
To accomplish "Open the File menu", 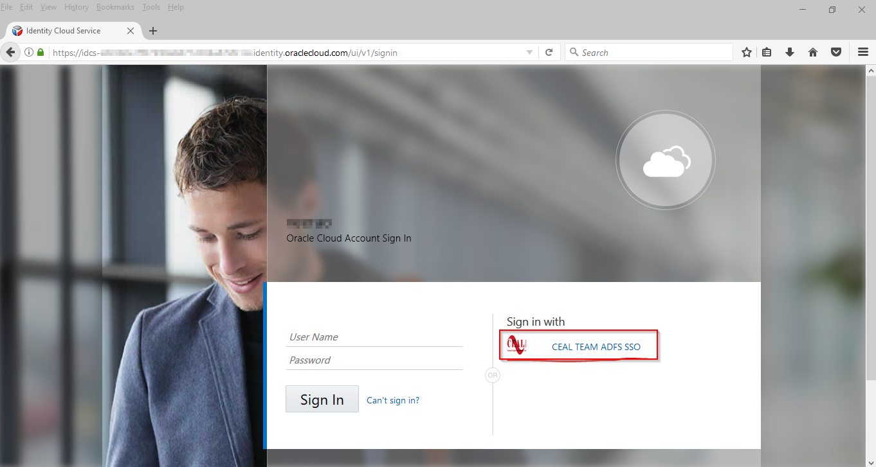I will pos(6,7).
